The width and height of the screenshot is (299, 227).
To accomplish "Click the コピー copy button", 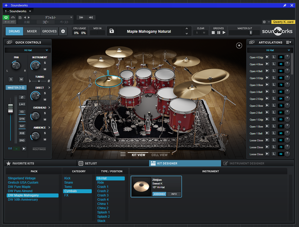I will point(45,22).
